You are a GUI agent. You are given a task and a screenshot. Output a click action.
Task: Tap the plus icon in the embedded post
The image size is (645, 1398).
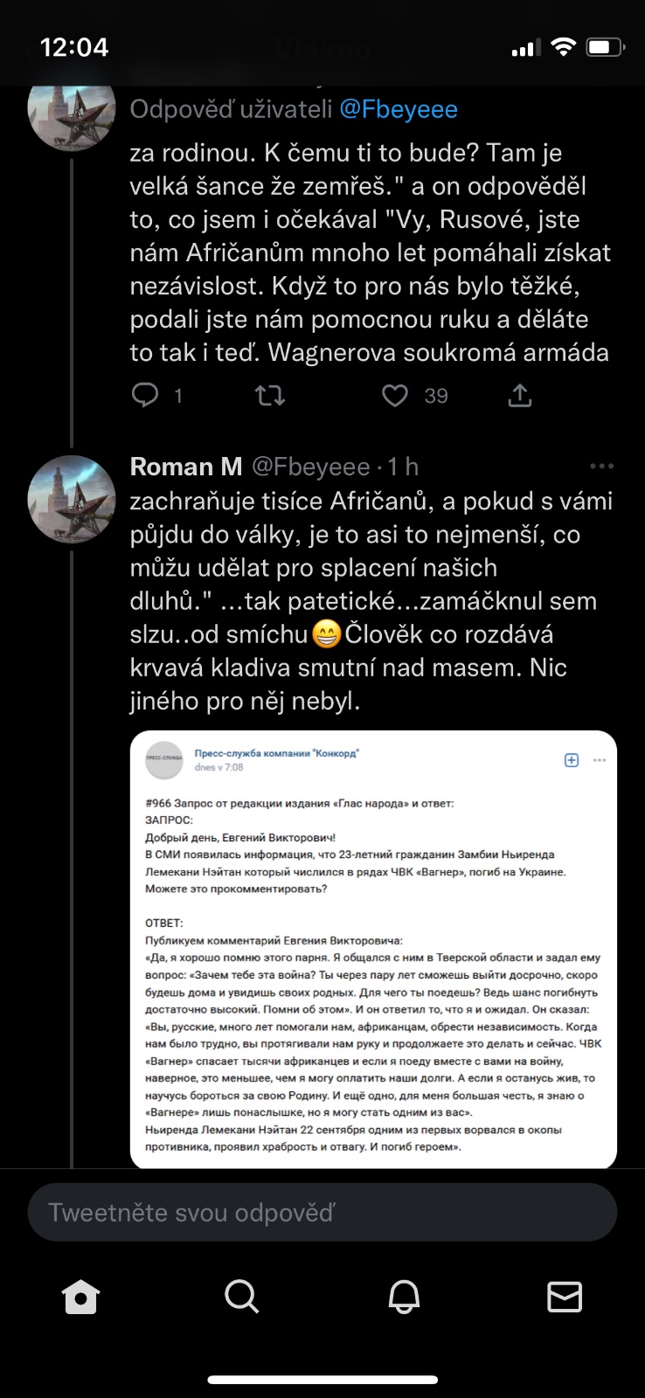(x=572, y=760)
